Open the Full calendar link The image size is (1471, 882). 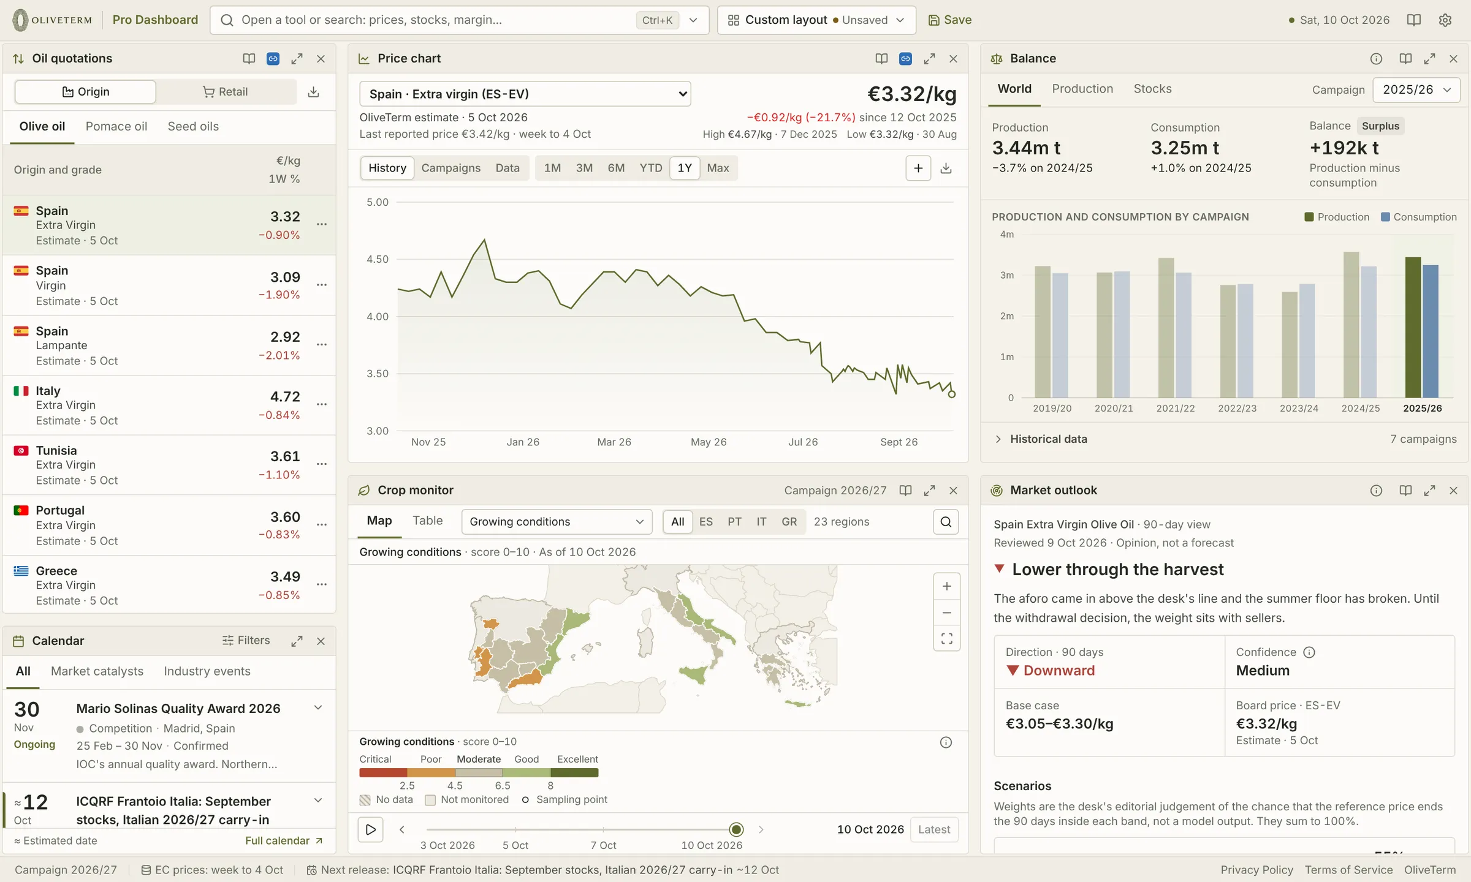coord(284,841)
